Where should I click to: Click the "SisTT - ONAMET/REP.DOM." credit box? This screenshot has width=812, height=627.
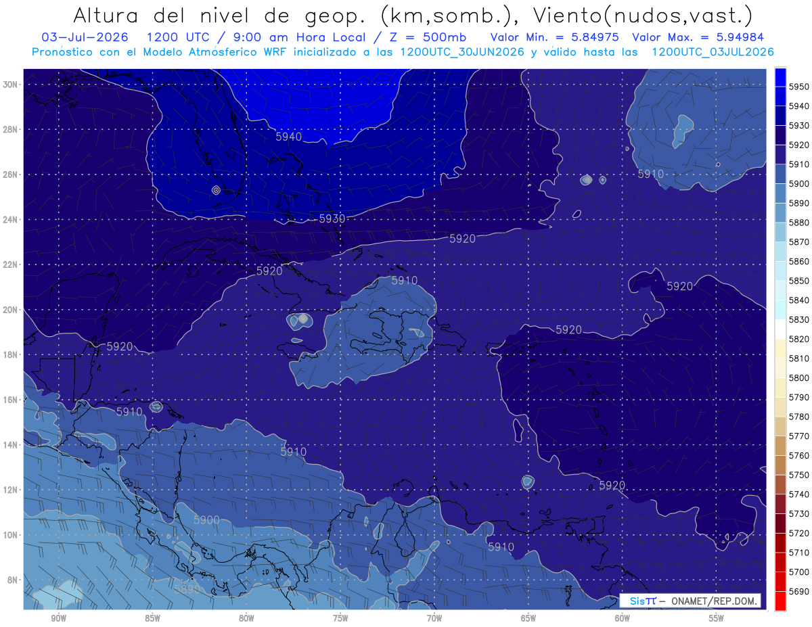[x=690, y=601]
